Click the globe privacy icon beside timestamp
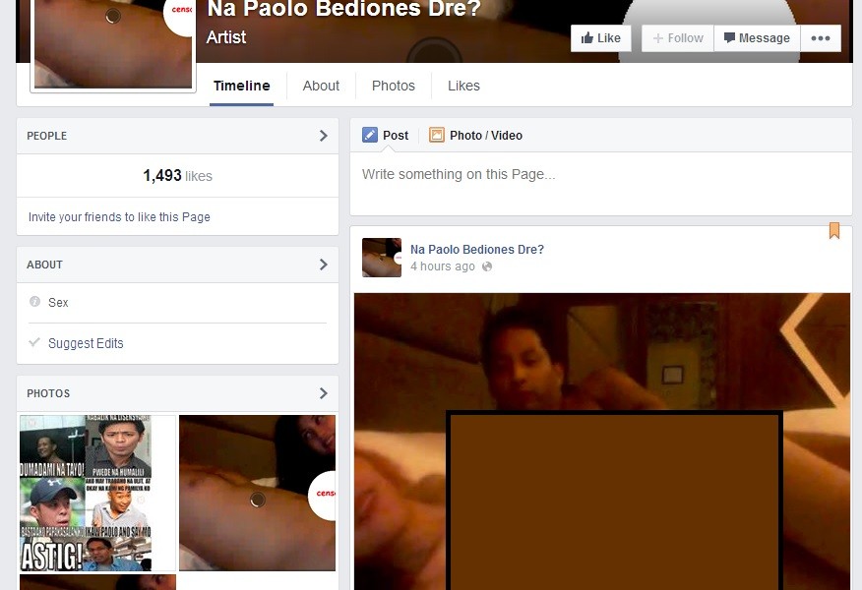 coord(487,266)
